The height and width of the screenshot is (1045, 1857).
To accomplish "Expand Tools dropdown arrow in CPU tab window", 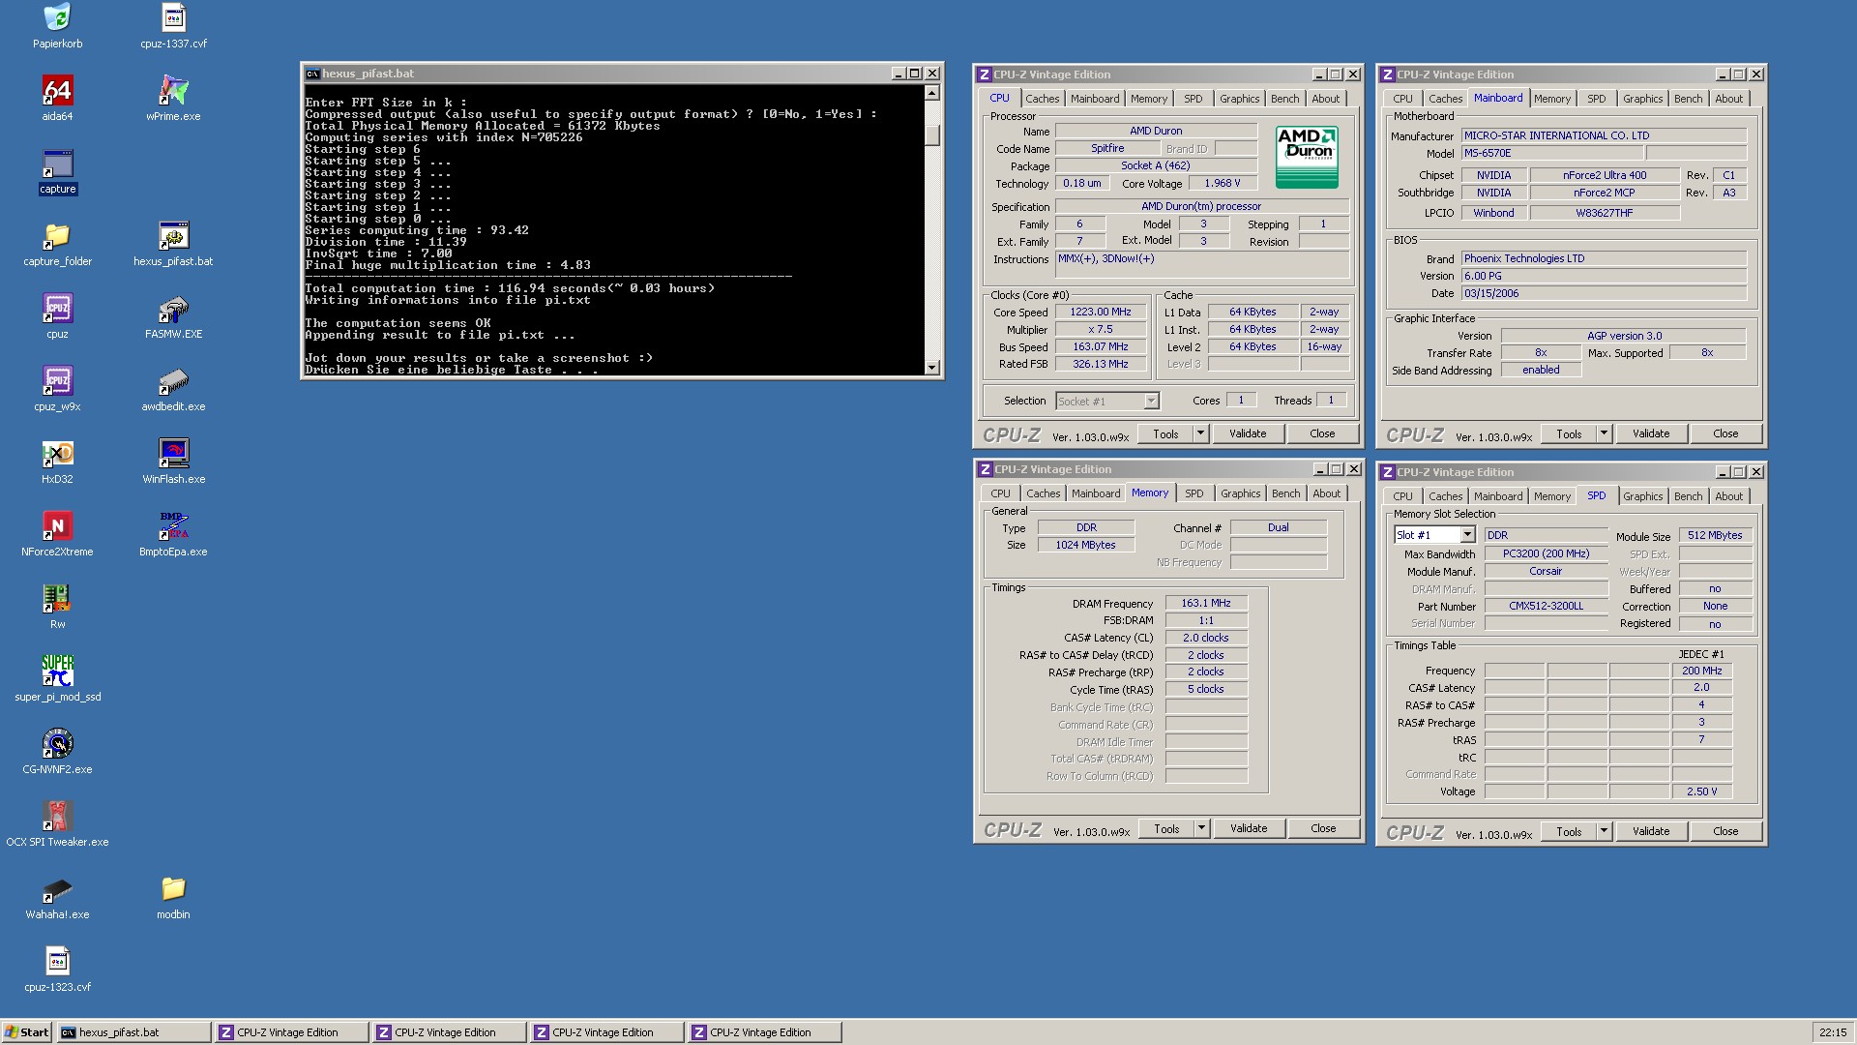I will 1200,433.
